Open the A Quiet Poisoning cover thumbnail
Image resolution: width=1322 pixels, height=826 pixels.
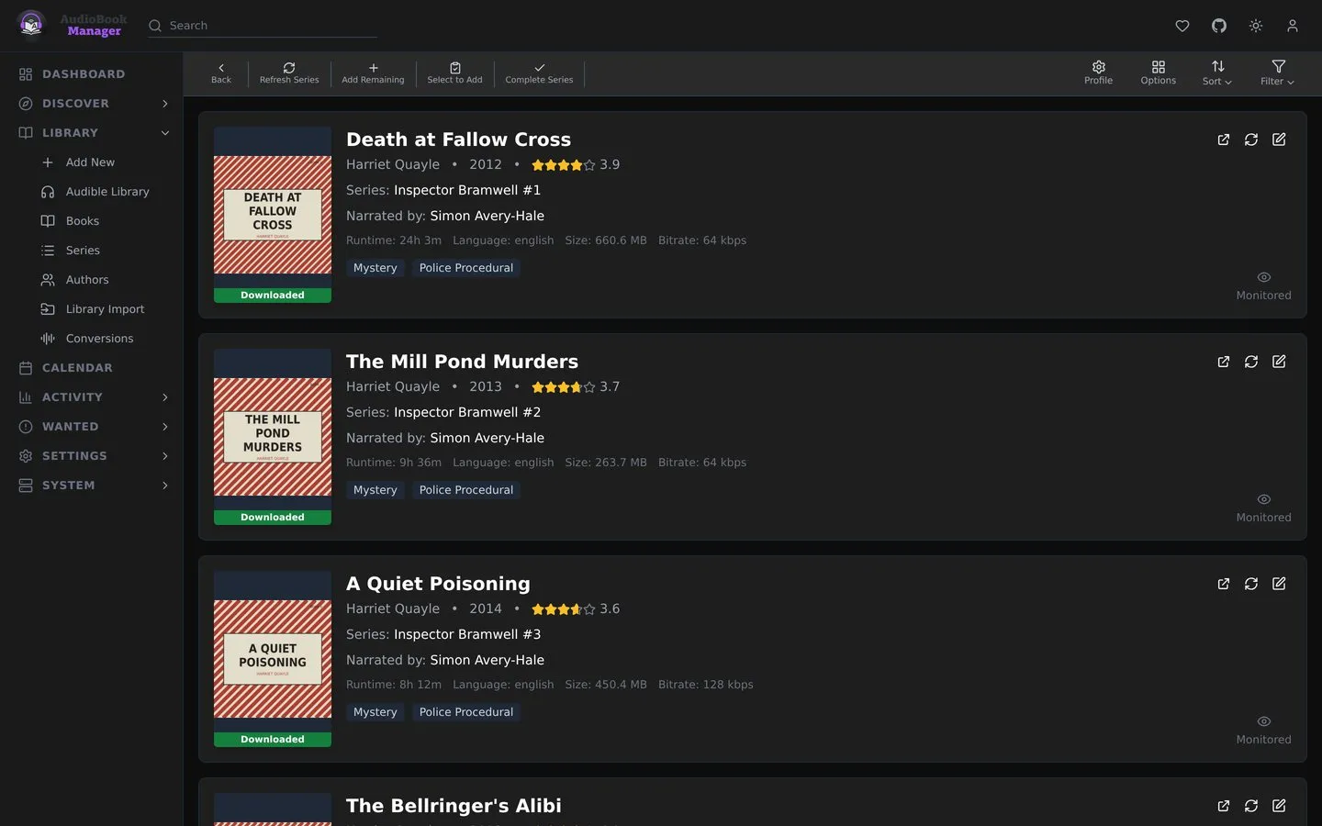(x=273, y=659)
